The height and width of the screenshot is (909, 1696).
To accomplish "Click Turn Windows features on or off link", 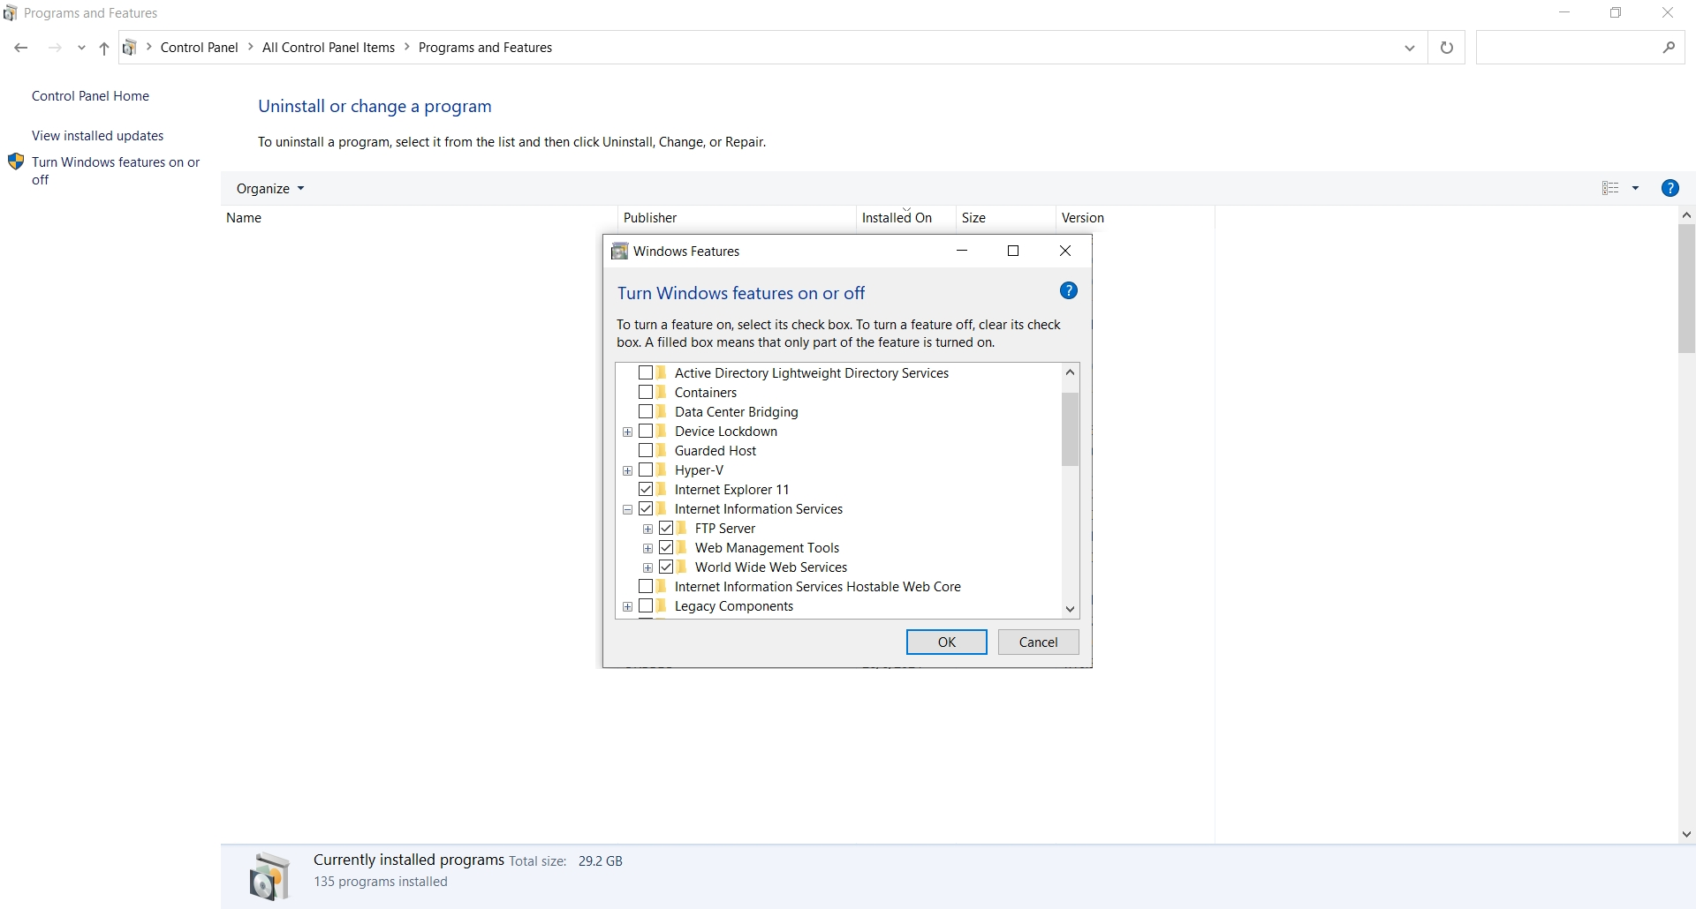I will click(x=116, y=171).
